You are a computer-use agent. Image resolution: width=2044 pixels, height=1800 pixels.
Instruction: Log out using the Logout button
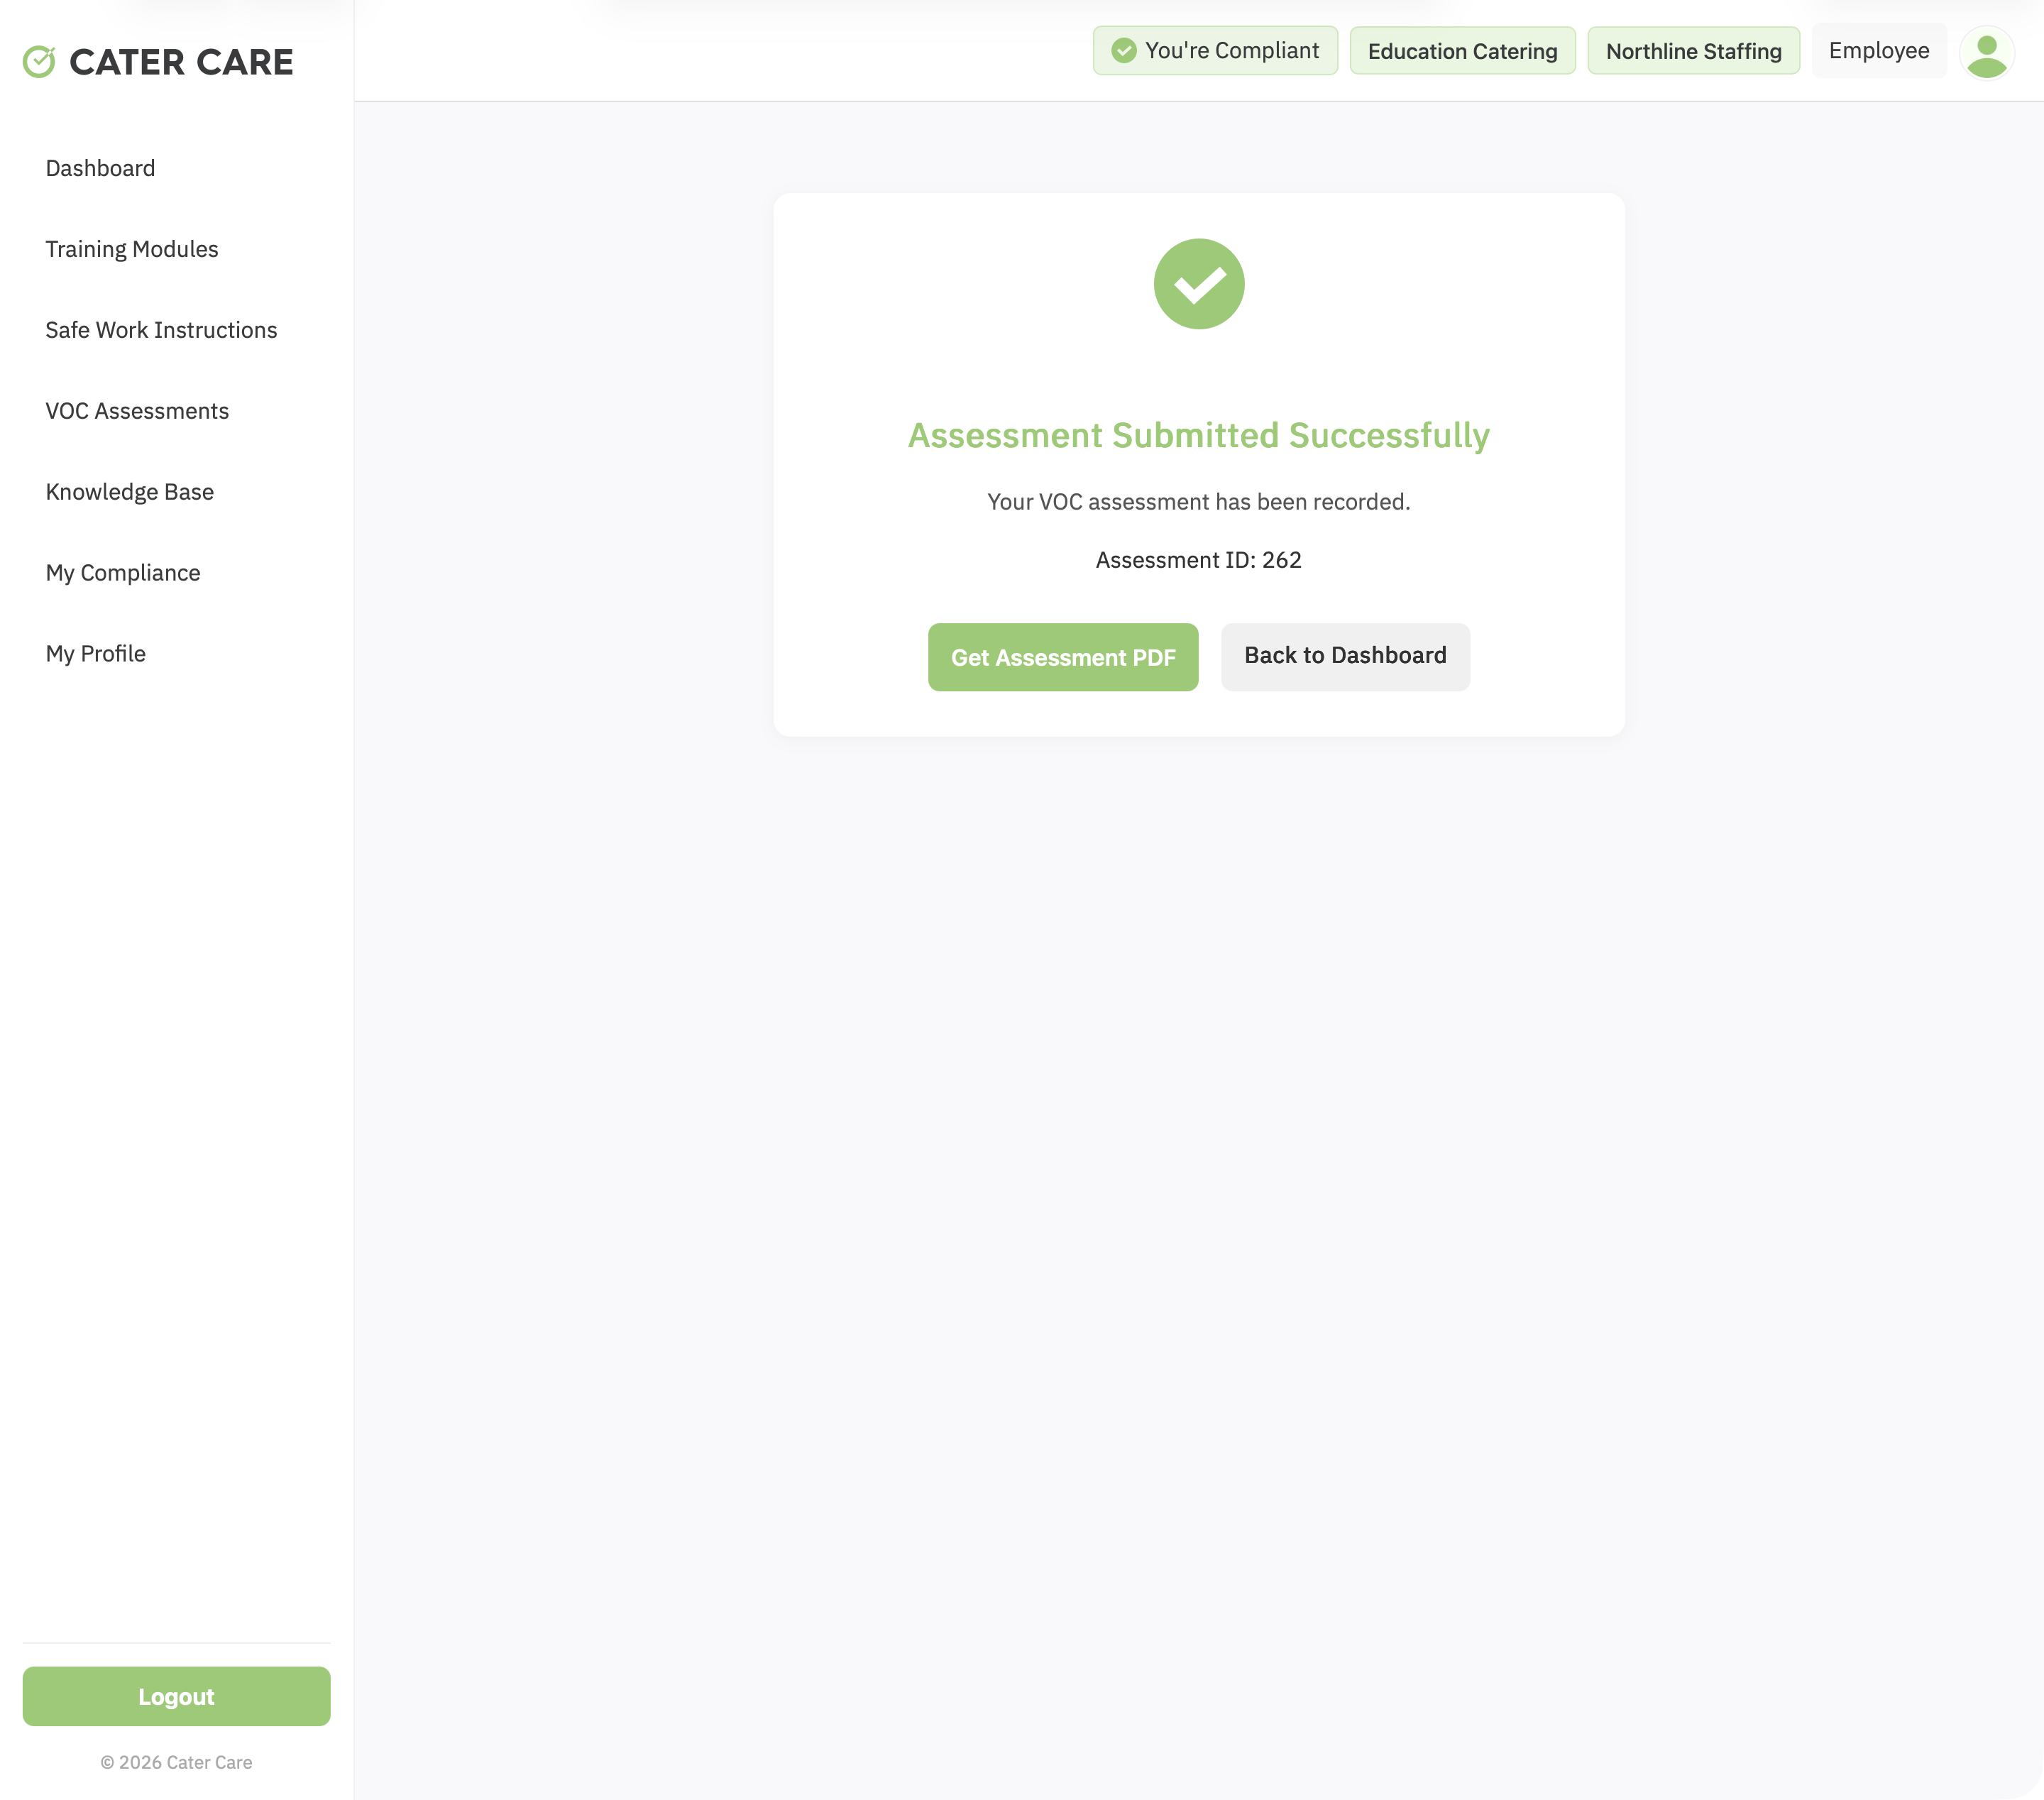(177, 1696)
